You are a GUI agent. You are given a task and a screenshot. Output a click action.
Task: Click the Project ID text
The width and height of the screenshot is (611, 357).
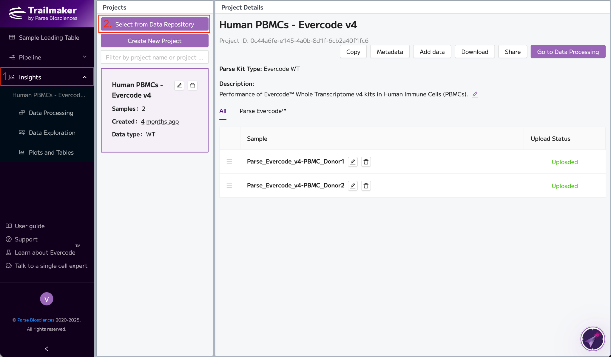coord(294,41)
